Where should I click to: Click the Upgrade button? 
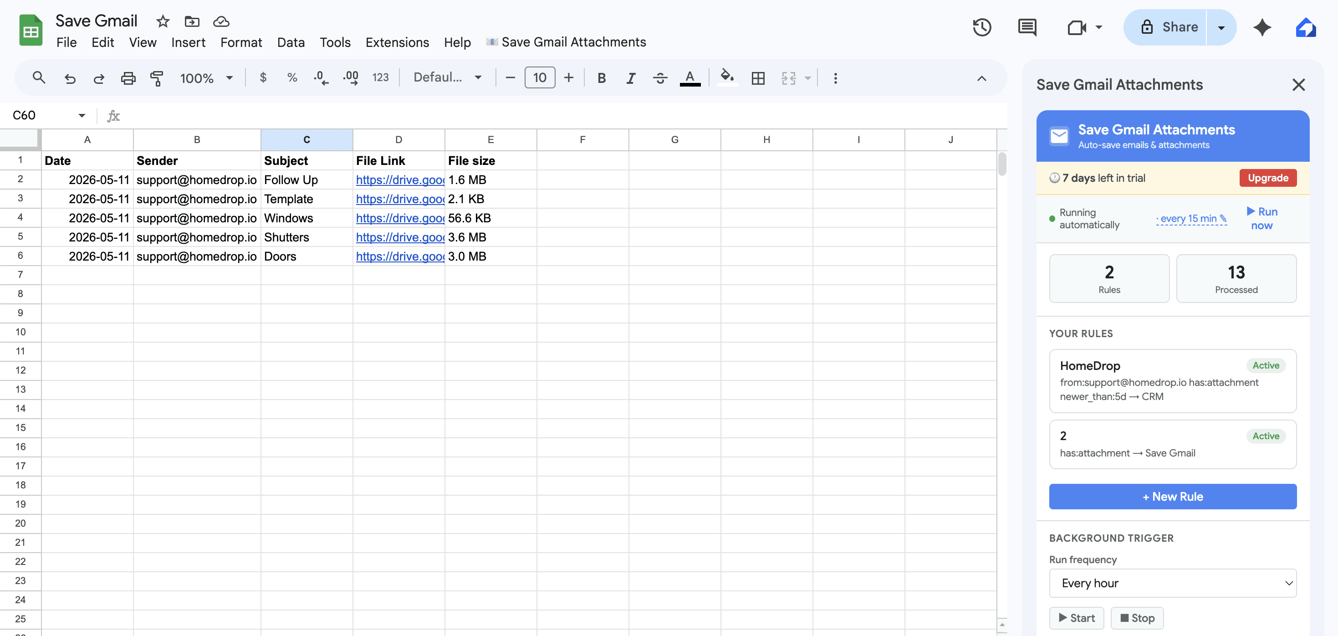point(1268,178)
